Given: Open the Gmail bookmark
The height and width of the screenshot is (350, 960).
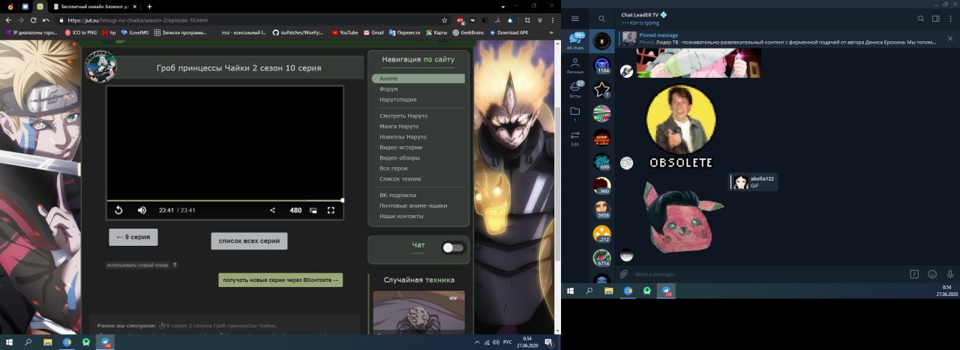Looking at the screenshot, I should [x=373, y=33].
